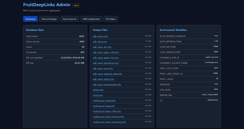Select the Scheduled value 429
244x129 pixels.
pos(82,52)
